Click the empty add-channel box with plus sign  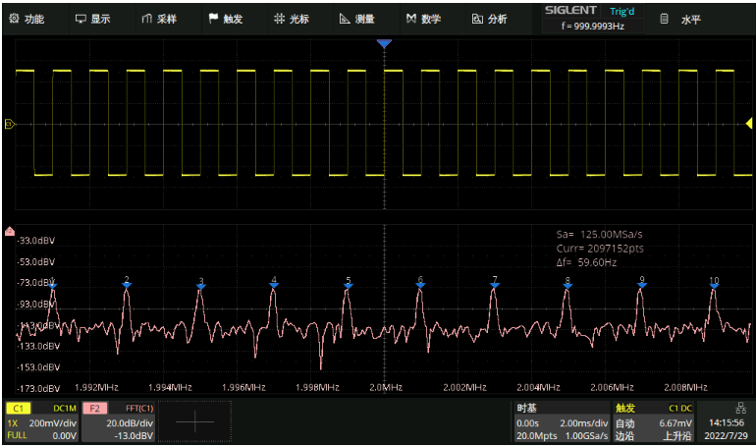pos(194,421)
